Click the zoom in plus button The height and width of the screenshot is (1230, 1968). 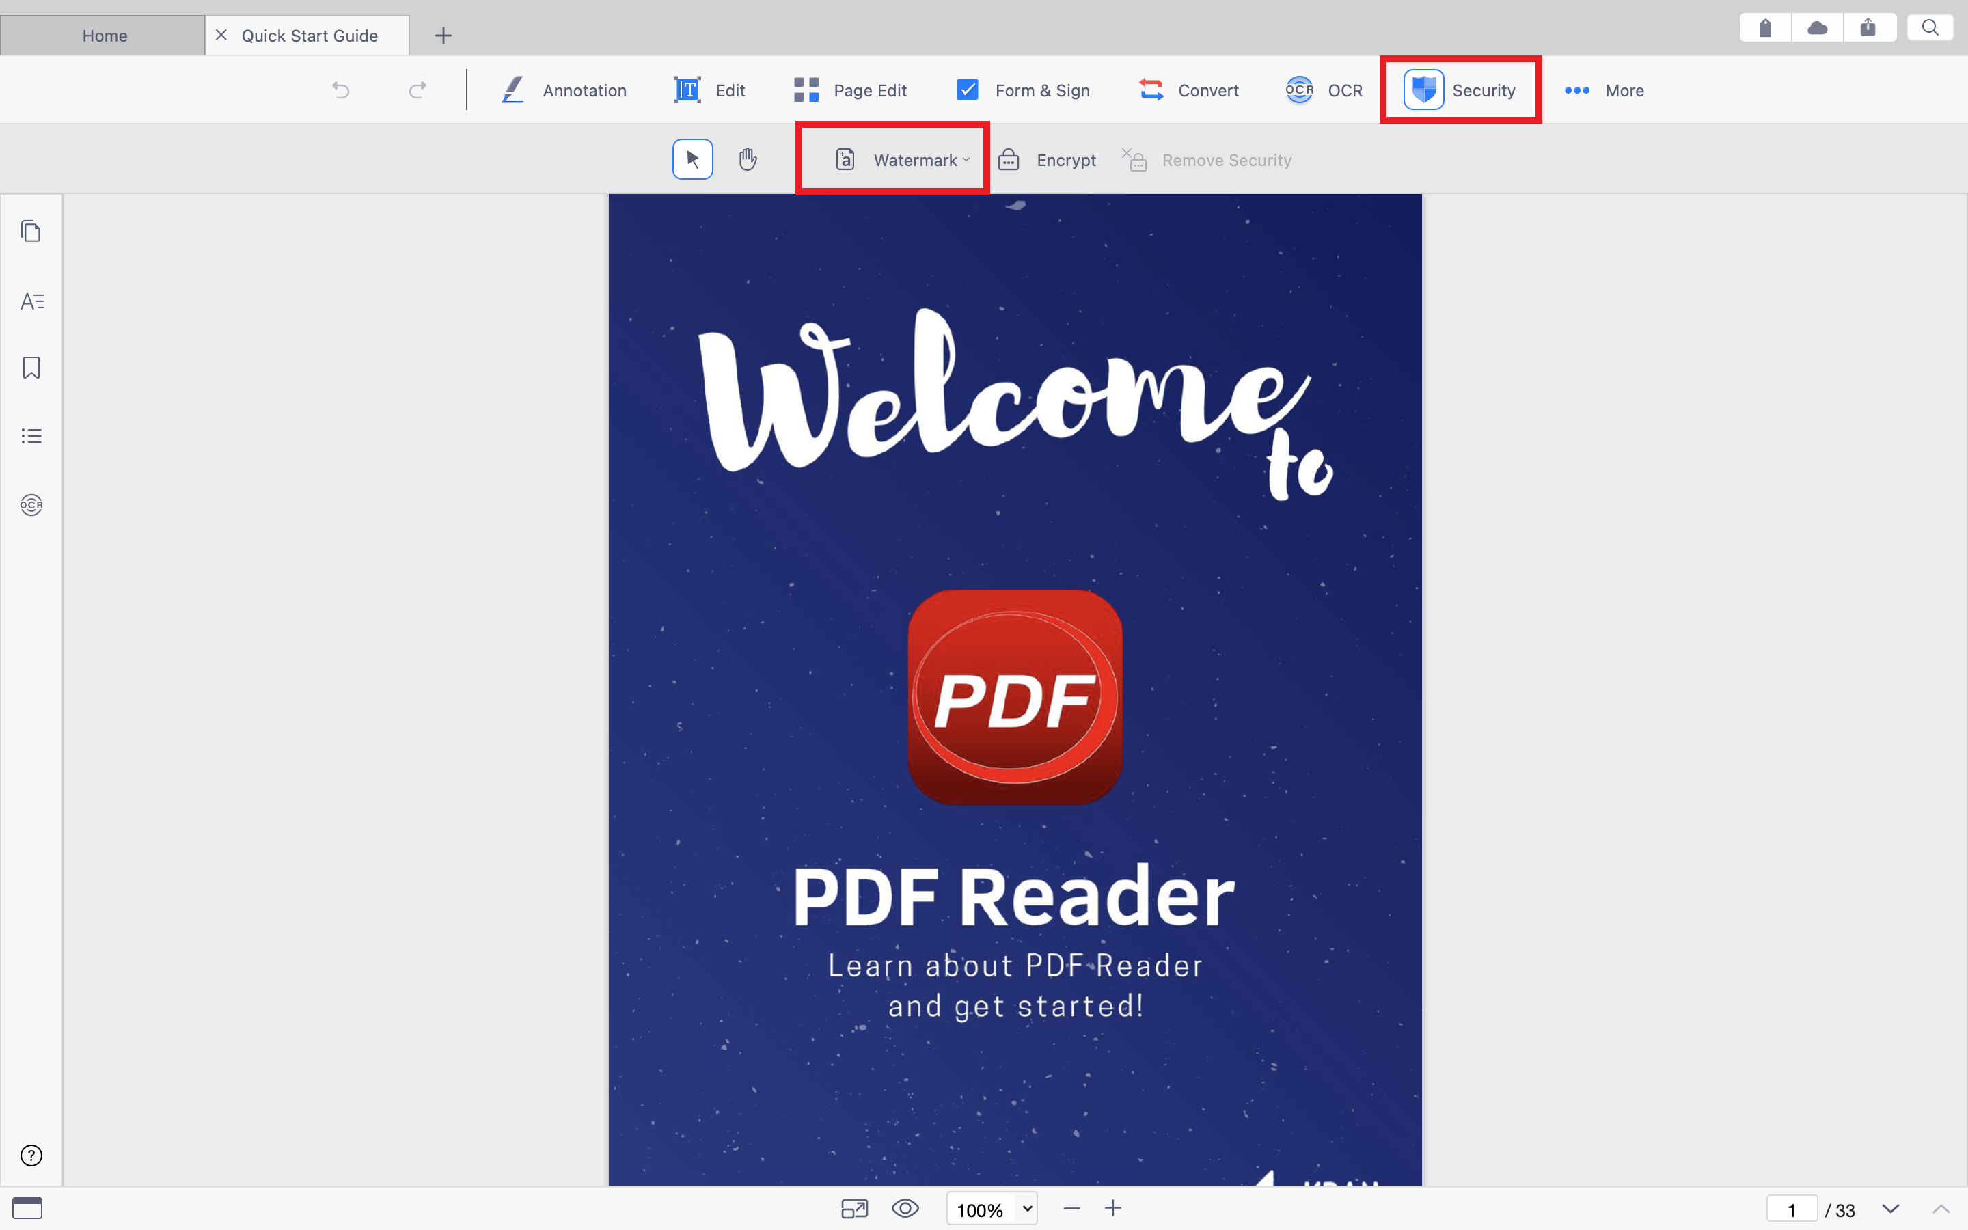[x=1113, y=1209]
